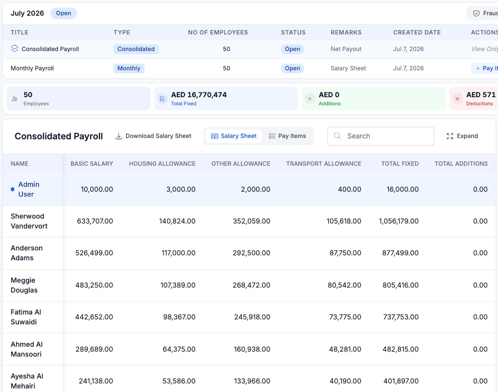Expand the payroll table view

[462, 136]
